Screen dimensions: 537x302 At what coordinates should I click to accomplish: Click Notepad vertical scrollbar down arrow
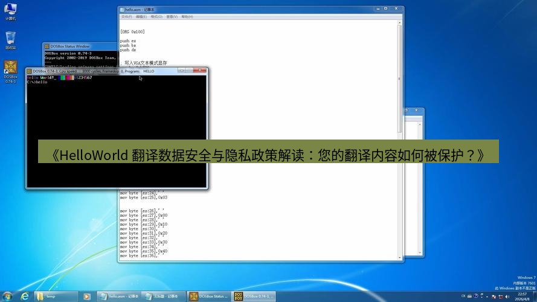tap(399, 258)
